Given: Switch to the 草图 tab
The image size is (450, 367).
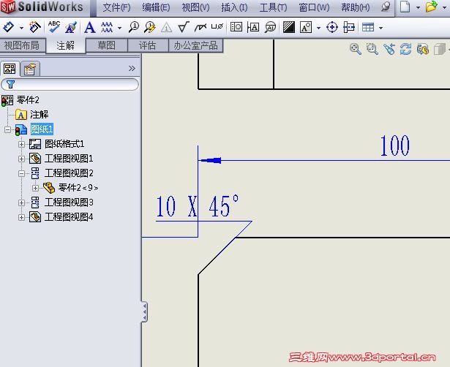Looking at the screenshot, I should [107, 45].
